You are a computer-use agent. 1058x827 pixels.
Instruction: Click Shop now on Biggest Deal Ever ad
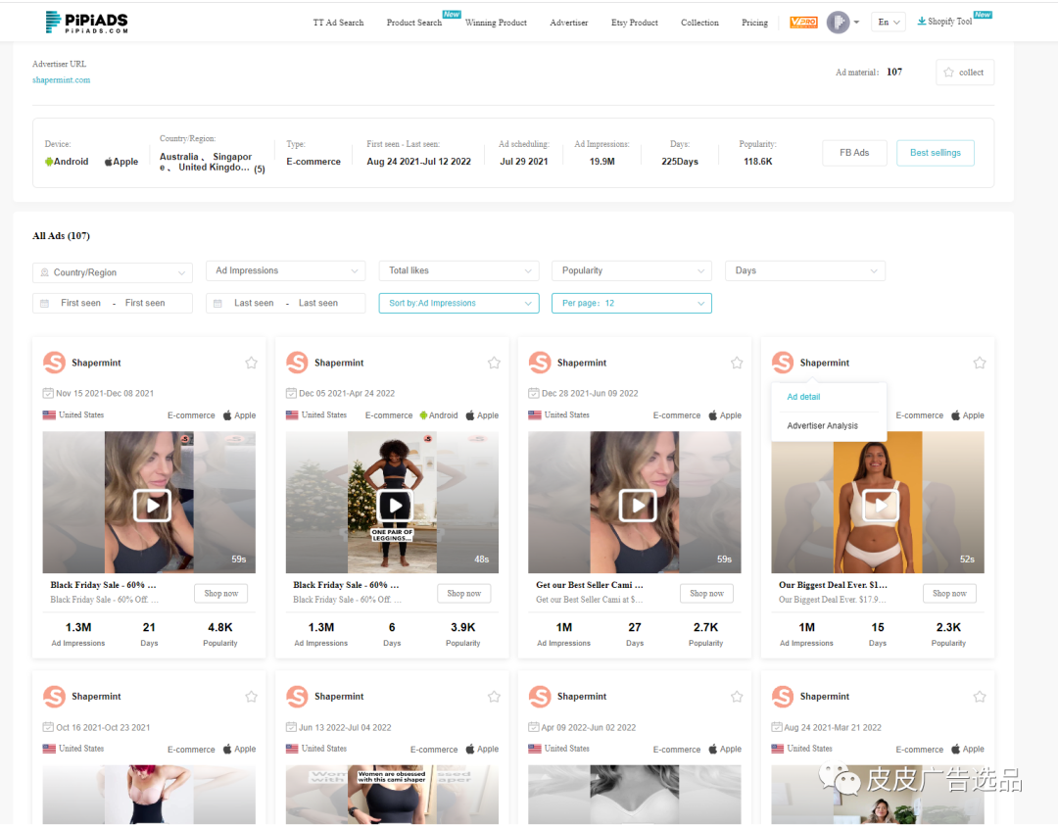tap(949, 594)
